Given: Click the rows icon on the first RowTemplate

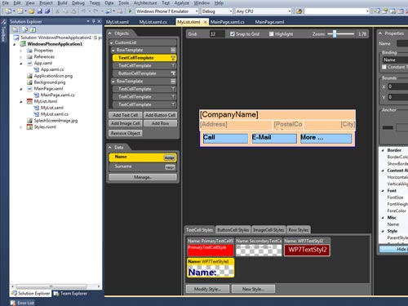Looking at the screenshot, I should (x=173, y=50).
